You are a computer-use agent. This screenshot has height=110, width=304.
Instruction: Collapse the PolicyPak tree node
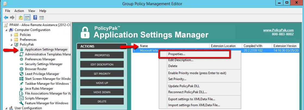11,45
